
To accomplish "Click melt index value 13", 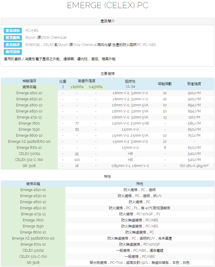I will coord(165,117).
